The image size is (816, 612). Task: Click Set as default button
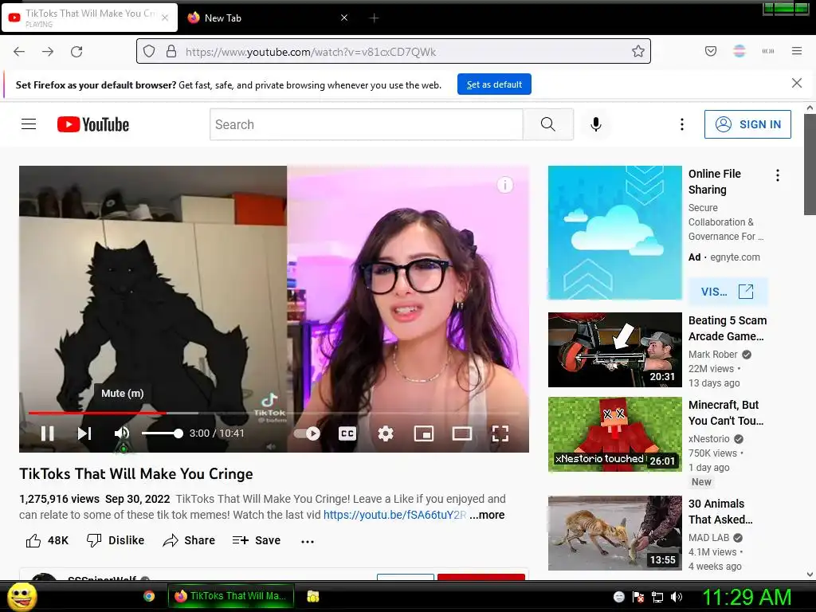click(494, 84)
